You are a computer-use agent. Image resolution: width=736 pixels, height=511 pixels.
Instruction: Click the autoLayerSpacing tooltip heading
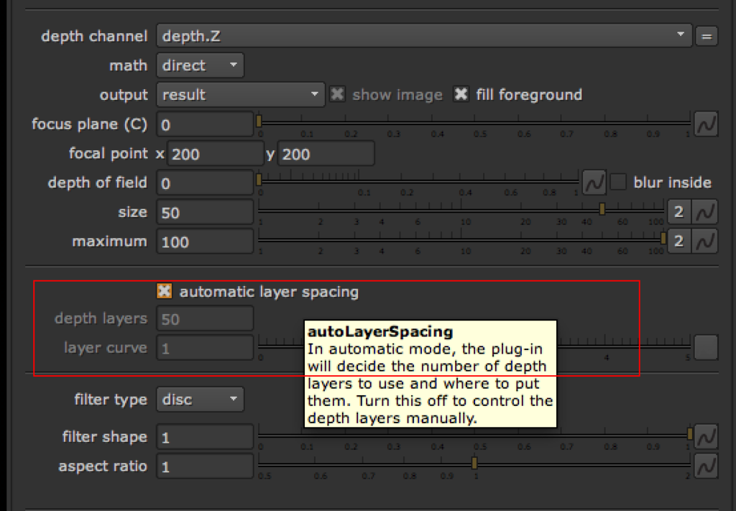tap(380, 332)
